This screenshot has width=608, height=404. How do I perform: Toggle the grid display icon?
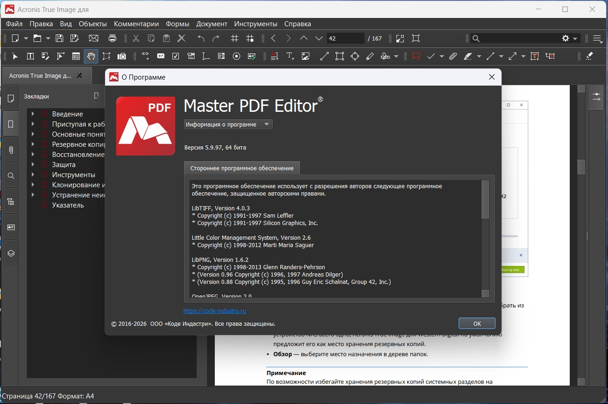pyautogui.click(x=235, y=39)
